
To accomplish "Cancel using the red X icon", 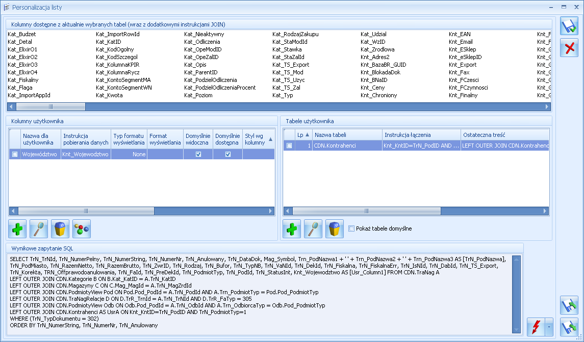I will pos(569,47).
